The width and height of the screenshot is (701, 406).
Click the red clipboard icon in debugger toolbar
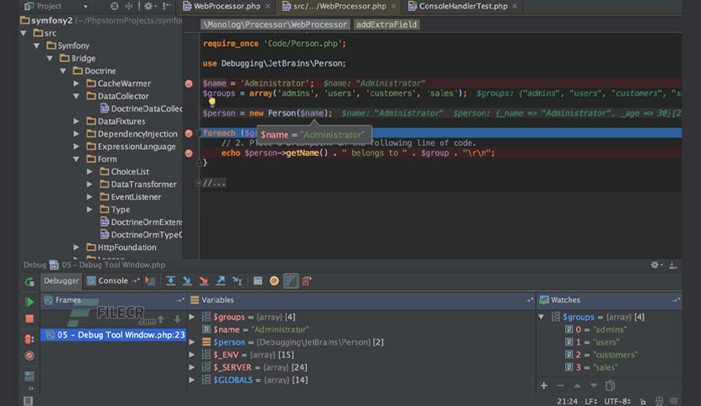pyautogui.click(x=307, y=281)
